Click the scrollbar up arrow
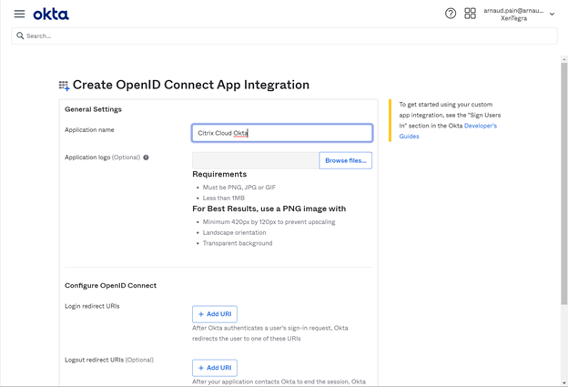This screenshot has height=387, width=568. pyautogui.click(x=564, y=59)
